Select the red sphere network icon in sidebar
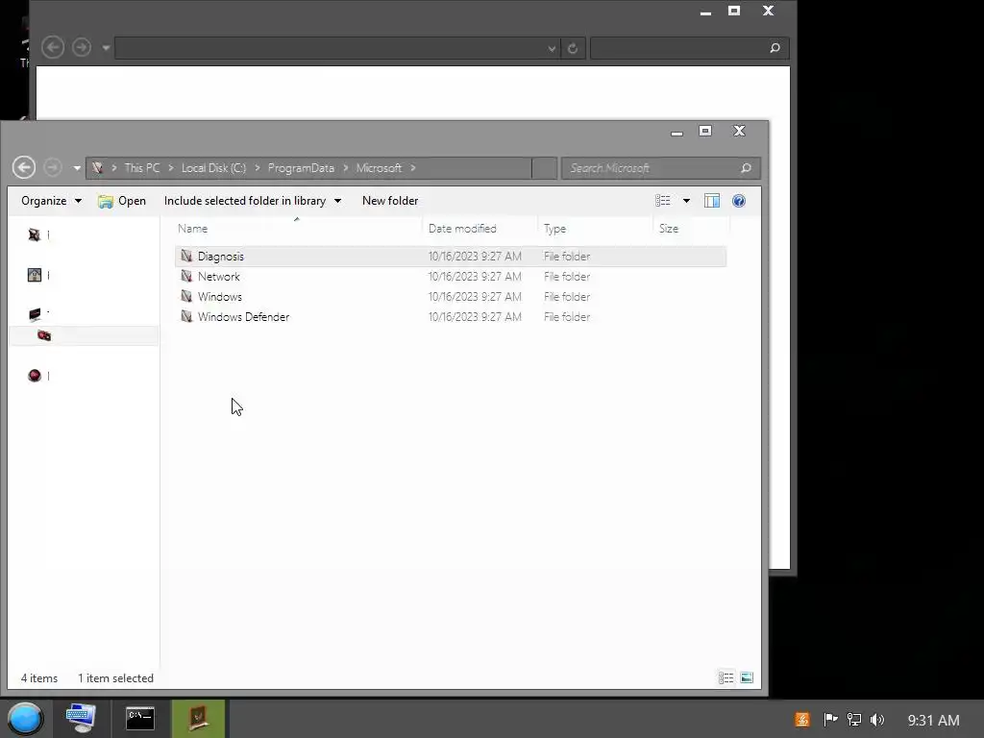 tap(35, 376)
